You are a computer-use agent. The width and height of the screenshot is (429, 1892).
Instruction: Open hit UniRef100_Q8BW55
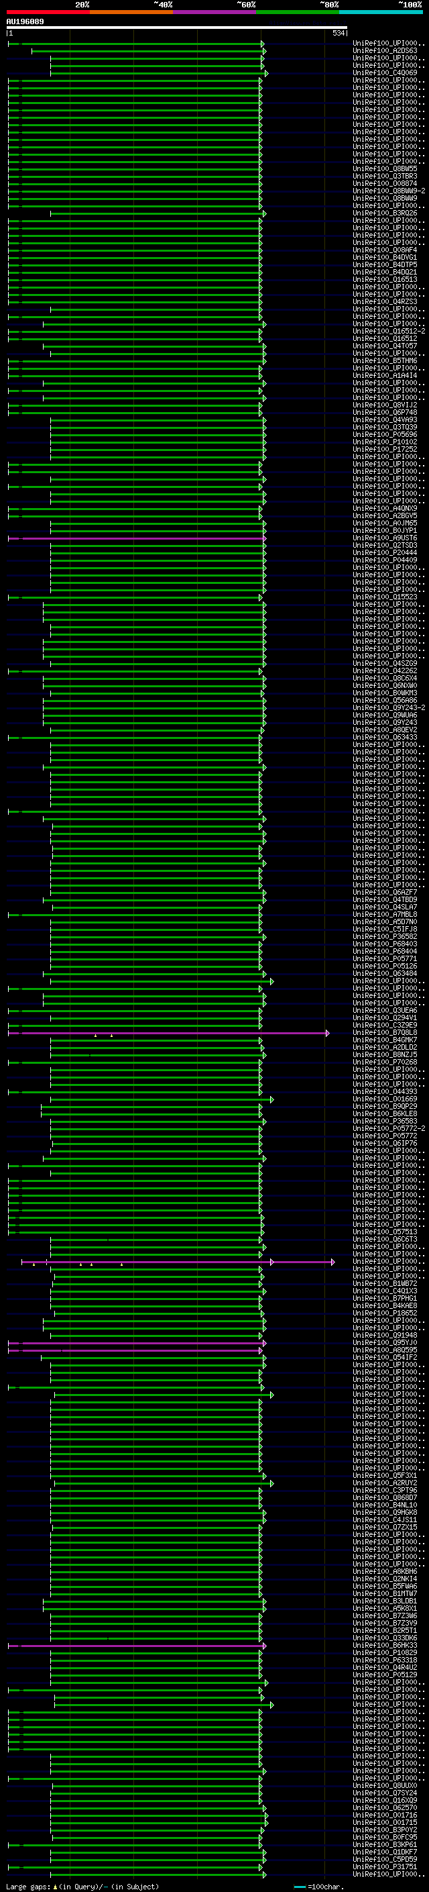(x=385, y=169)
